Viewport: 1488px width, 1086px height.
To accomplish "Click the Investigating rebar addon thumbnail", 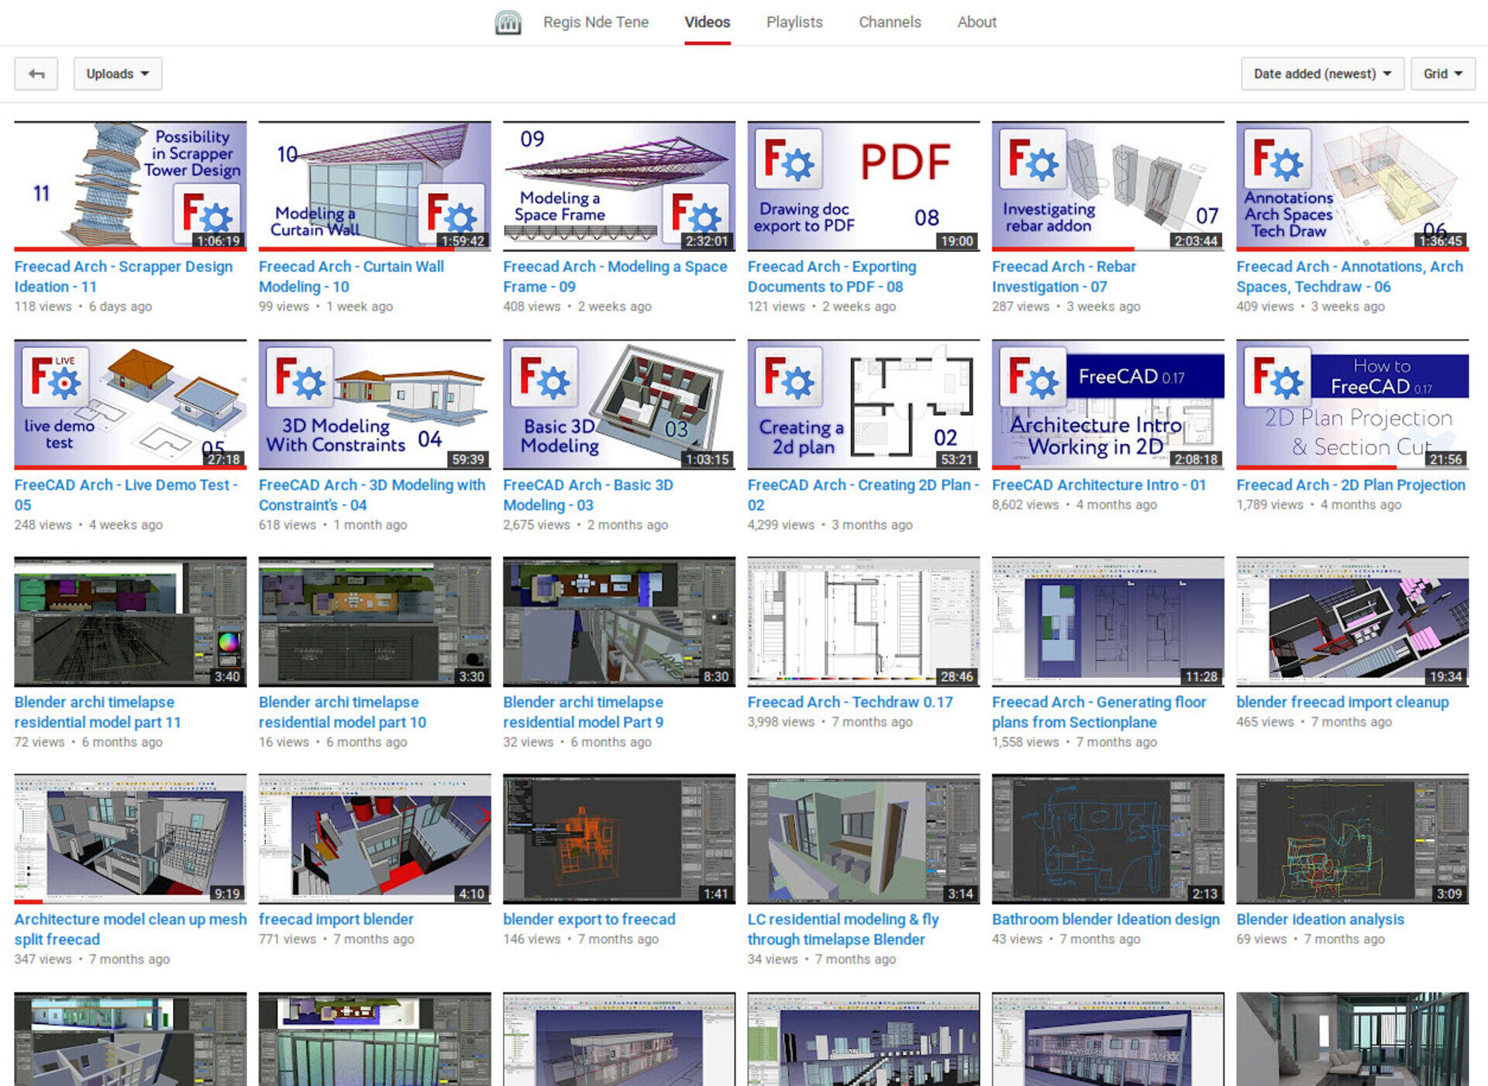I will (1107, 186).
